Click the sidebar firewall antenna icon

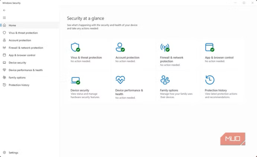point(4,48)
